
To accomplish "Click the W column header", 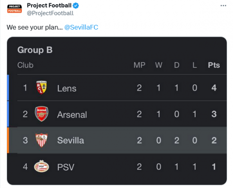I will (158, 65).
